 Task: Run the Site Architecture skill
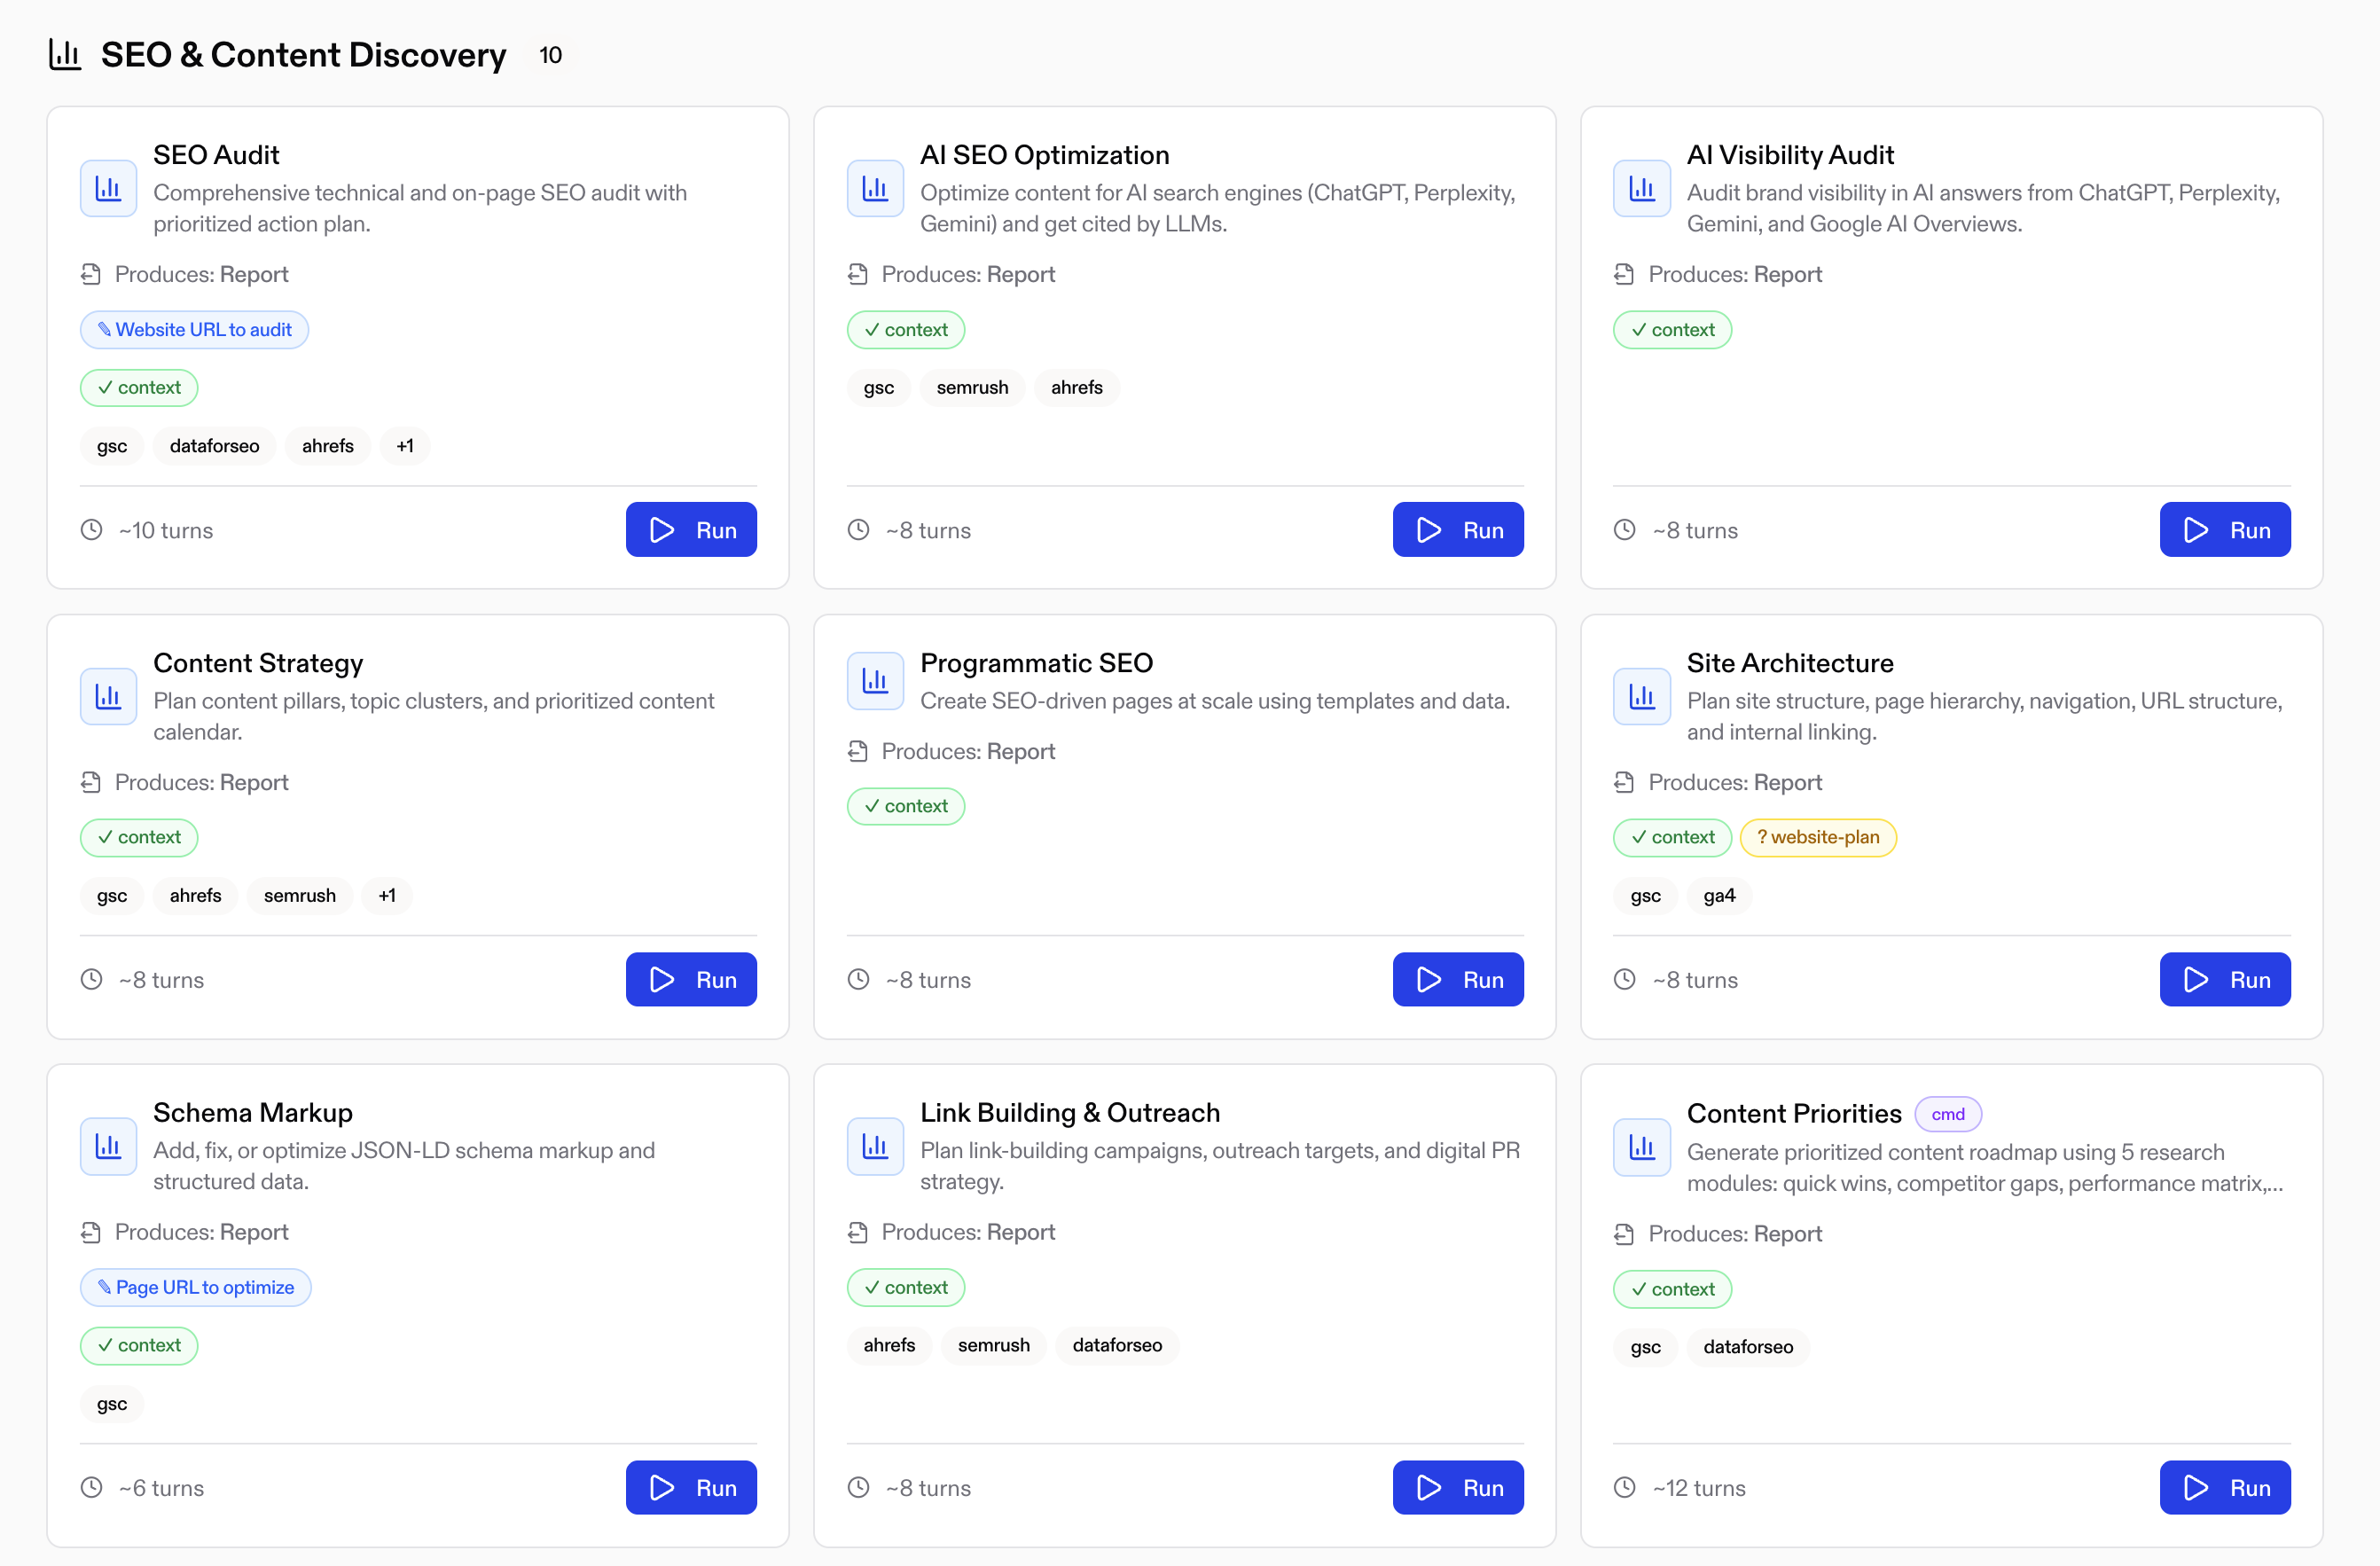pos(2224,979)
